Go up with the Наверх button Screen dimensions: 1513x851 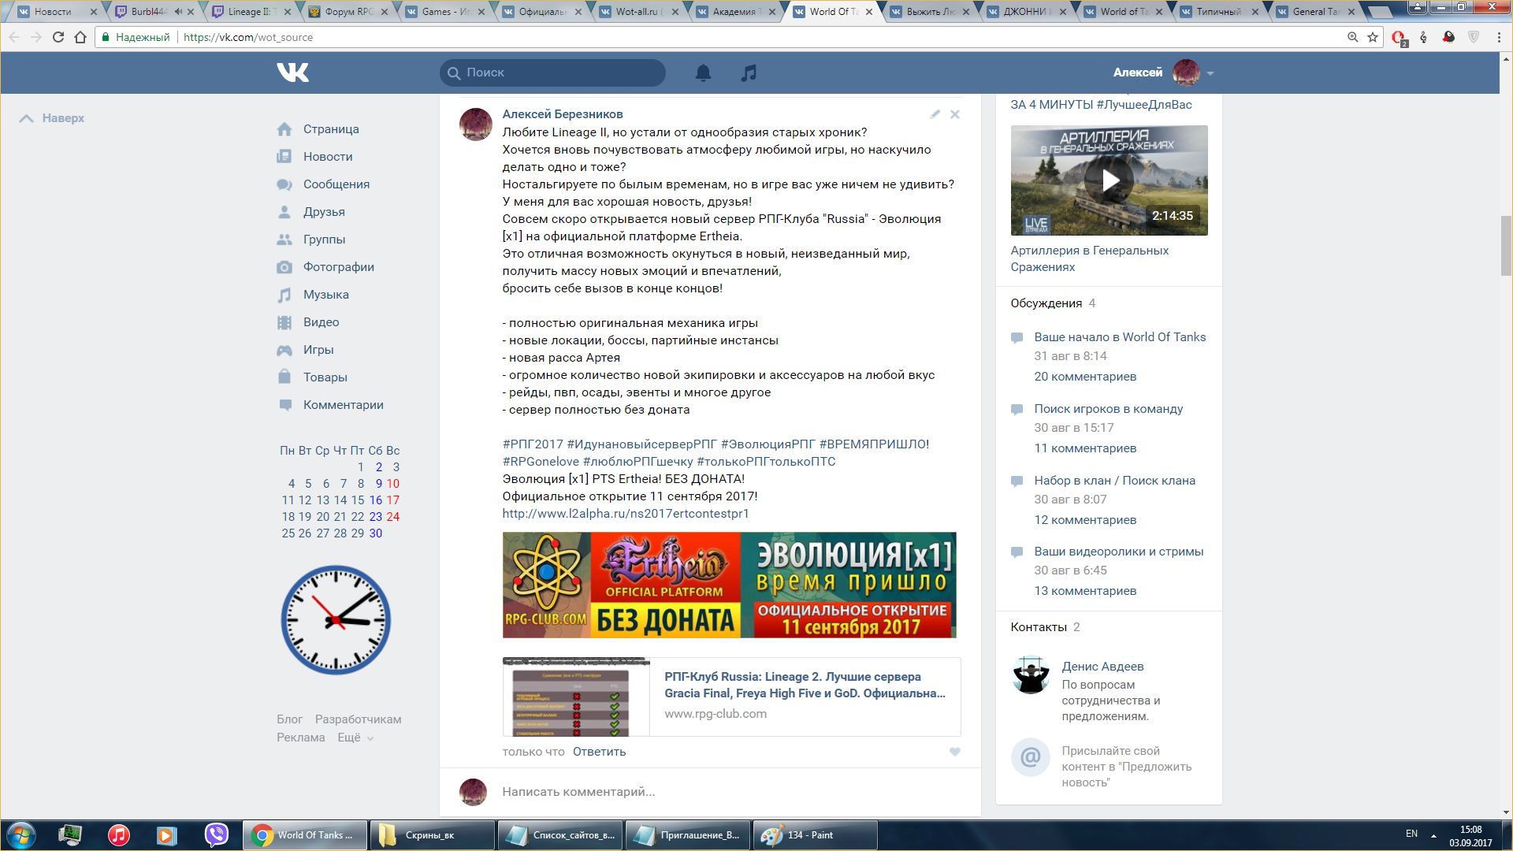tap(52, 118)
